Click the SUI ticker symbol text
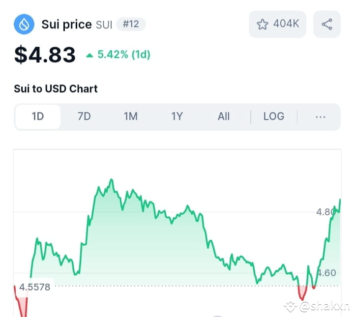Viewport: 354px width, 317px height. coord(104,25)
